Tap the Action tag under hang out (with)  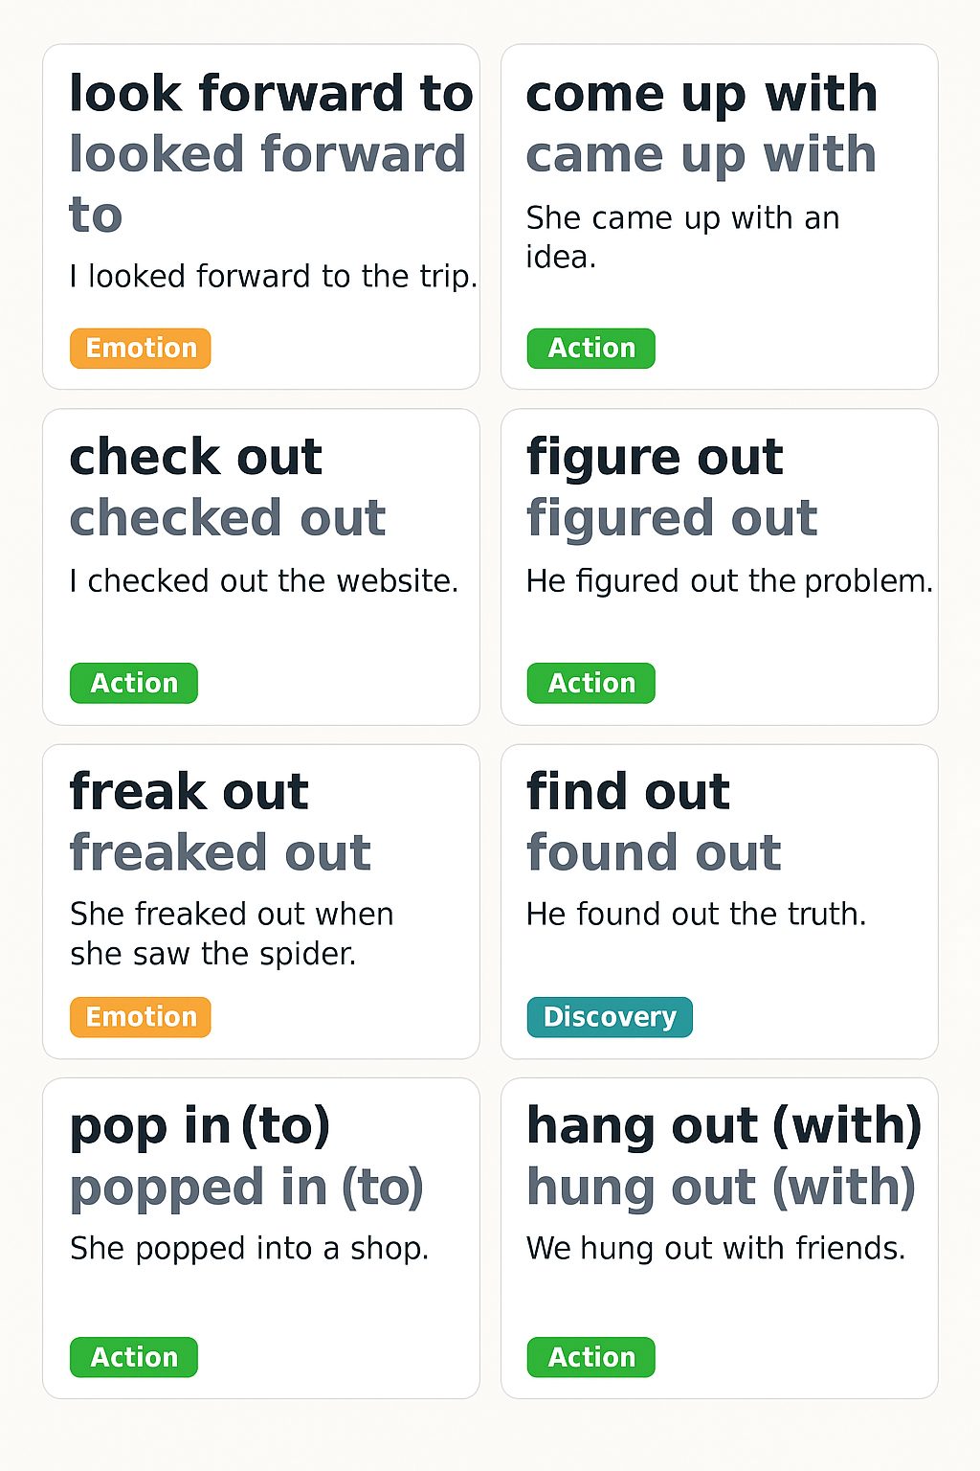click(x=590, y=1358)
